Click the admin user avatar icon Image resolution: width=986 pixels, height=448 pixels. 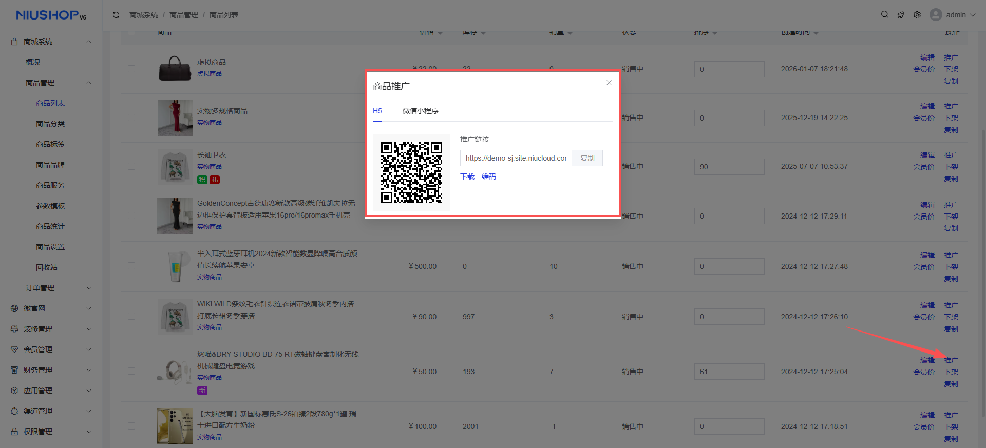936,15
